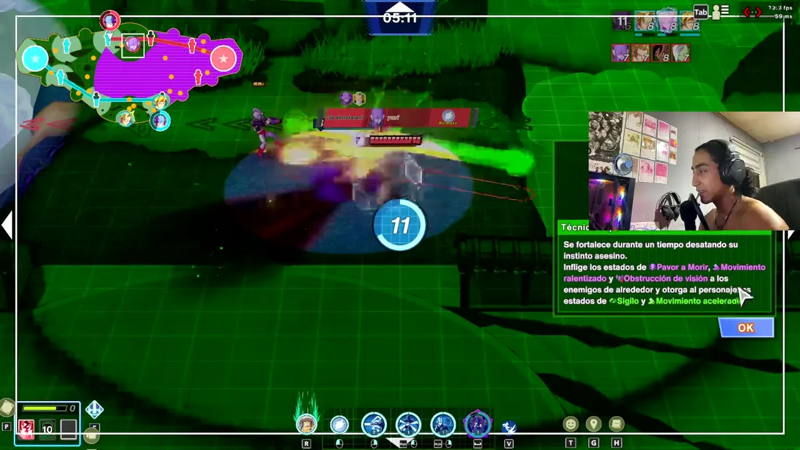
Task: Click the green stamina bar in item panel
Action: [45, 409]
